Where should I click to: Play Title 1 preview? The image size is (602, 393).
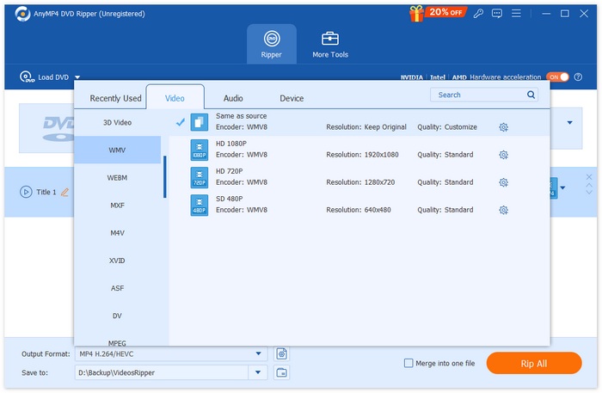pyautogui.click(x=26, y=192)
